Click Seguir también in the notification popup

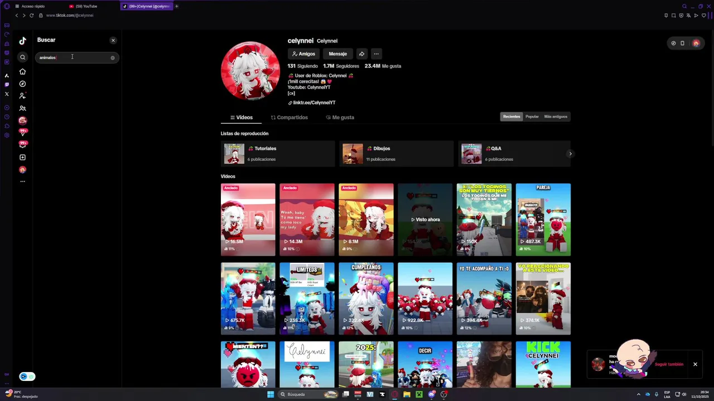pos(669,364)
